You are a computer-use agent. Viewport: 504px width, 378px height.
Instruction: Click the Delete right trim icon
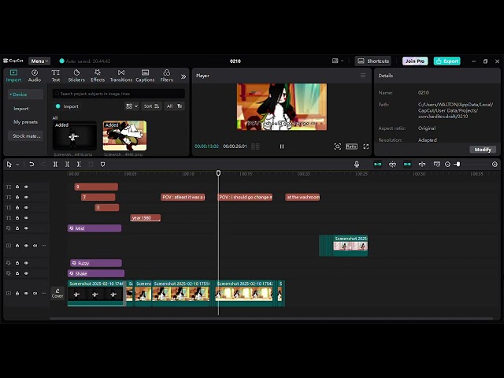[x=79, y=165]
